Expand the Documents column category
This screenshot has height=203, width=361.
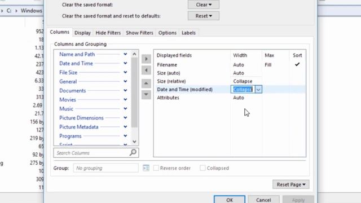[125, 90]
